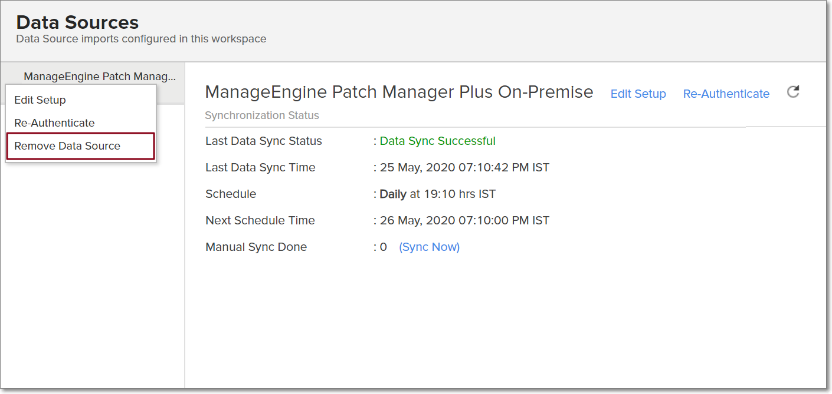Click the Sync Now link
This screenshot has height=394, width=832.
[x=429, y=247]
